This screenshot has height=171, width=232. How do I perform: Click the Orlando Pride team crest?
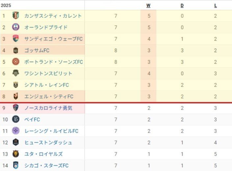click(15, 27)
